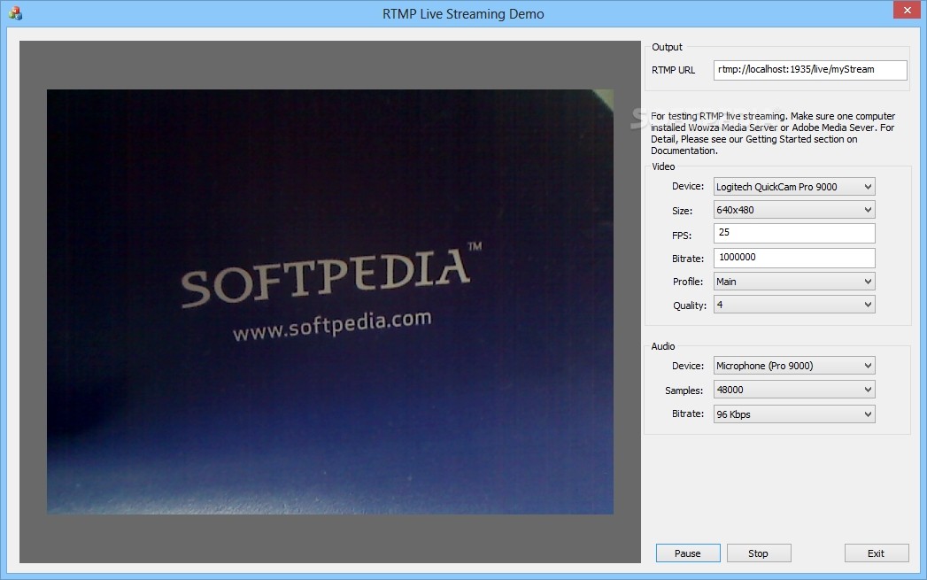Click the 'Size:' label

pos(682,211)
